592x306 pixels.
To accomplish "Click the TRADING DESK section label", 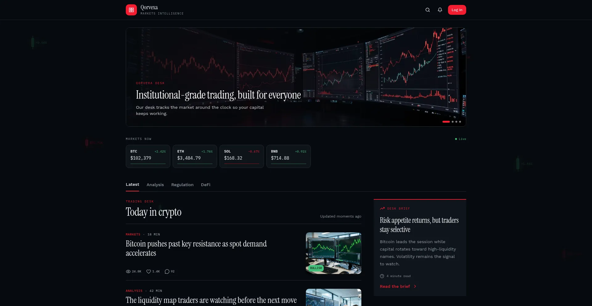I will click(140, 202).
